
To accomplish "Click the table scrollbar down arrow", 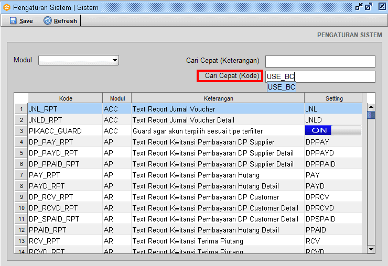I will 371,249.
